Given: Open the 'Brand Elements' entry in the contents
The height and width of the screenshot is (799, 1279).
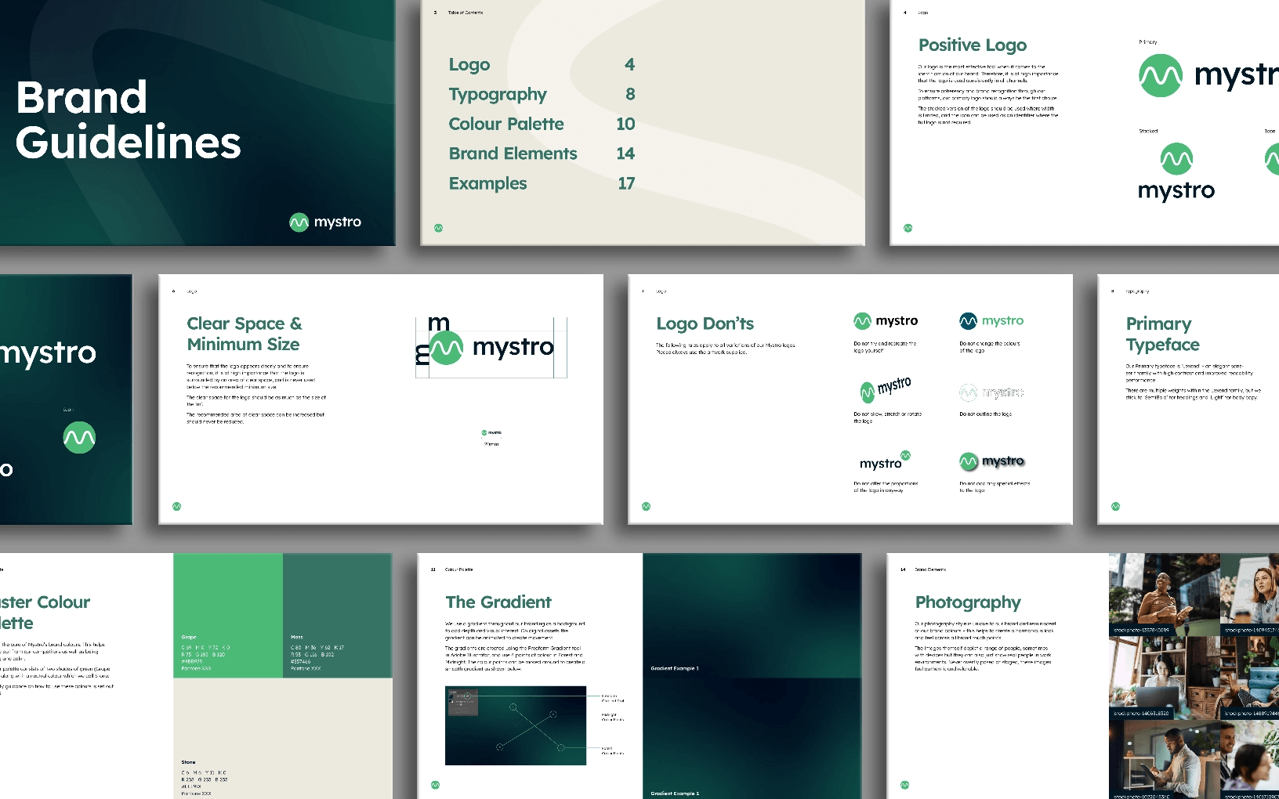Looking at the screenshot, I should click(513, 154).
